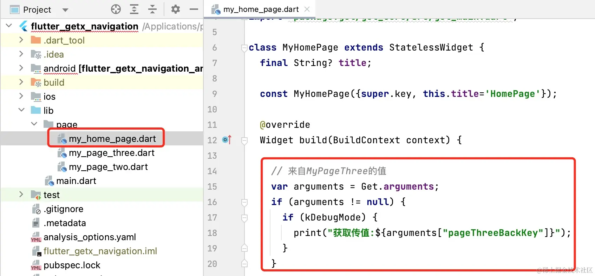The width and height of the screenshot is (595, 276).
Task: Click the "pageThreeBackKey" string
Action: [493, 233]
